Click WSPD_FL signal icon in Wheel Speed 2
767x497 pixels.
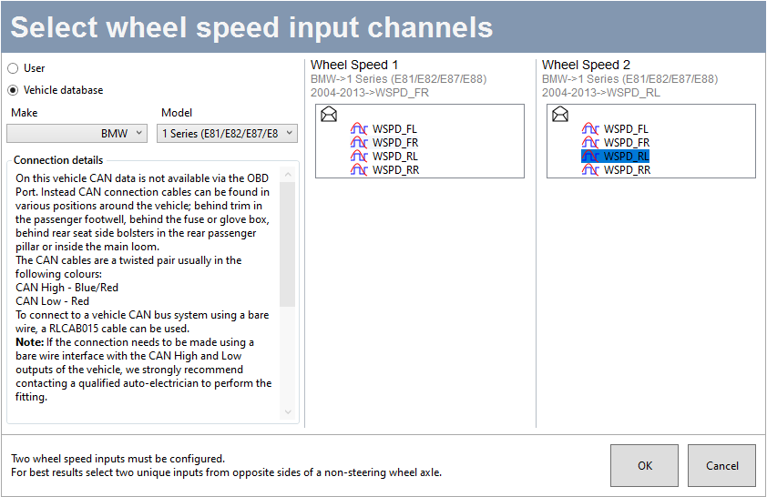click(591, 129)
